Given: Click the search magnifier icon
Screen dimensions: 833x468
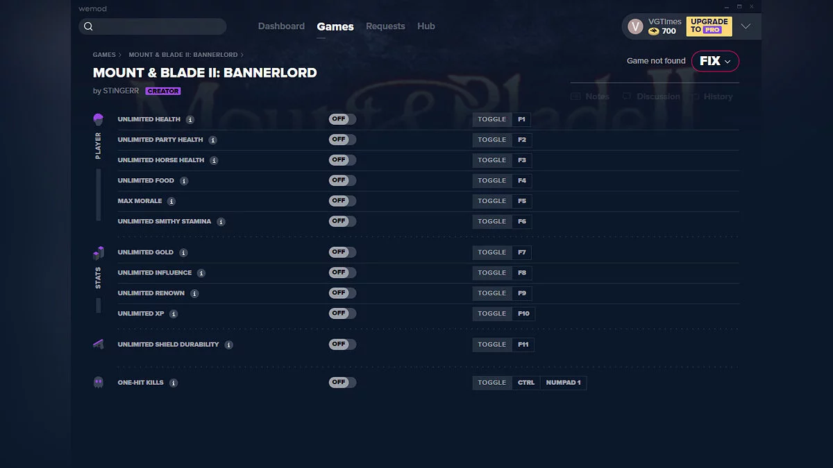Looking at the screenshot, I should pos(88,26).
